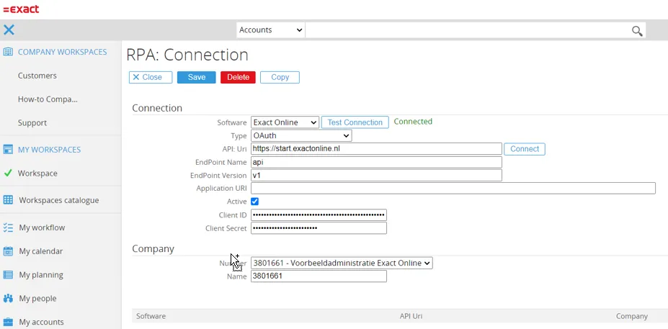Click the Application URI field
Image resolution: width=668 pixels, height=329 pixels.
(453, 188)
